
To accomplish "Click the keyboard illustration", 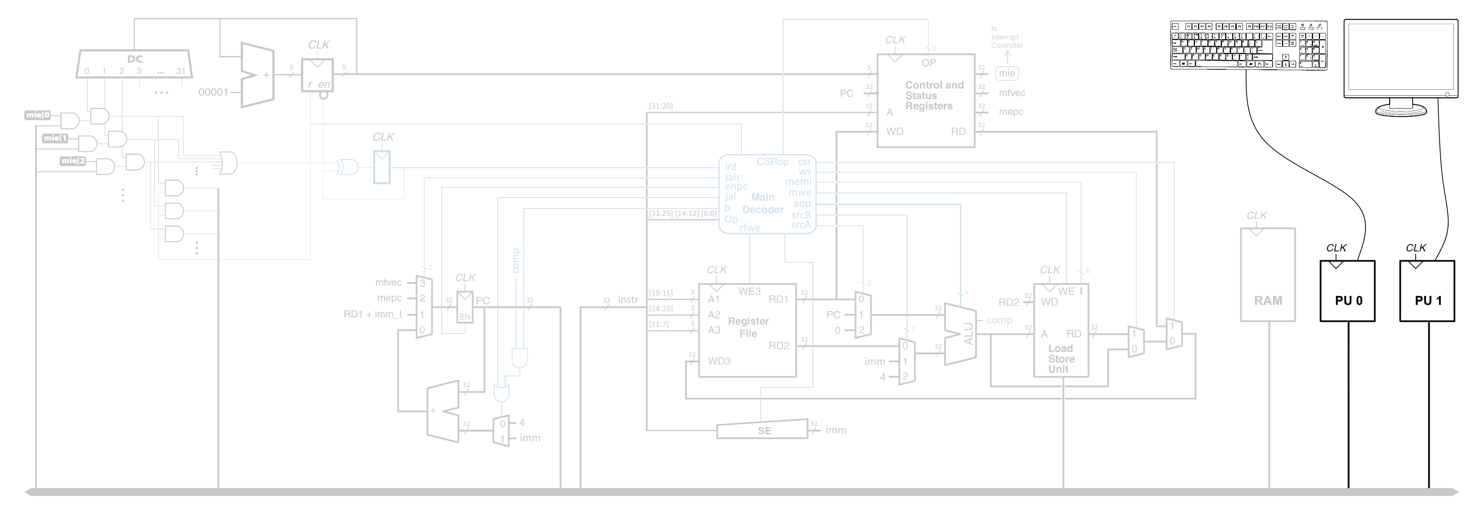I will pos(1248,46).
